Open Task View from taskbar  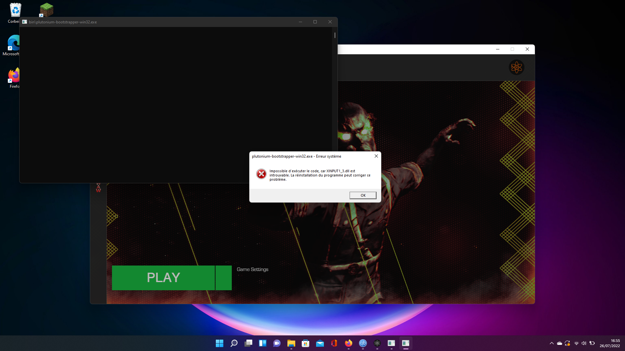248,343
